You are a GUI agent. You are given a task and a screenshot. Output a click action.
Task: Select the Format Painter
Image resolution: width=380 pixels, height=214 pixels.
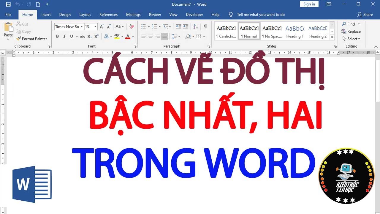pos(31,39)
